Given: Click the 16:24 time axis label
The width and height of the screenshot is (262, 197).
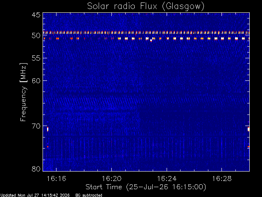Looking at the screenshot, I should [167, 179].
